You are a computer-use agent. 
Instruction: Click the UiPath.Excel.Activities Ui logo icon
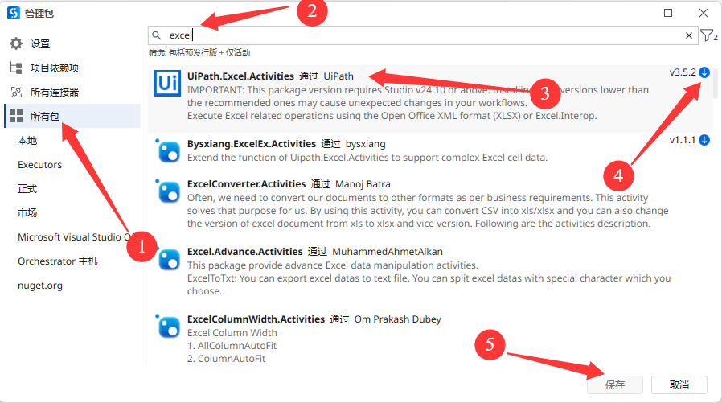pos(167,84)
